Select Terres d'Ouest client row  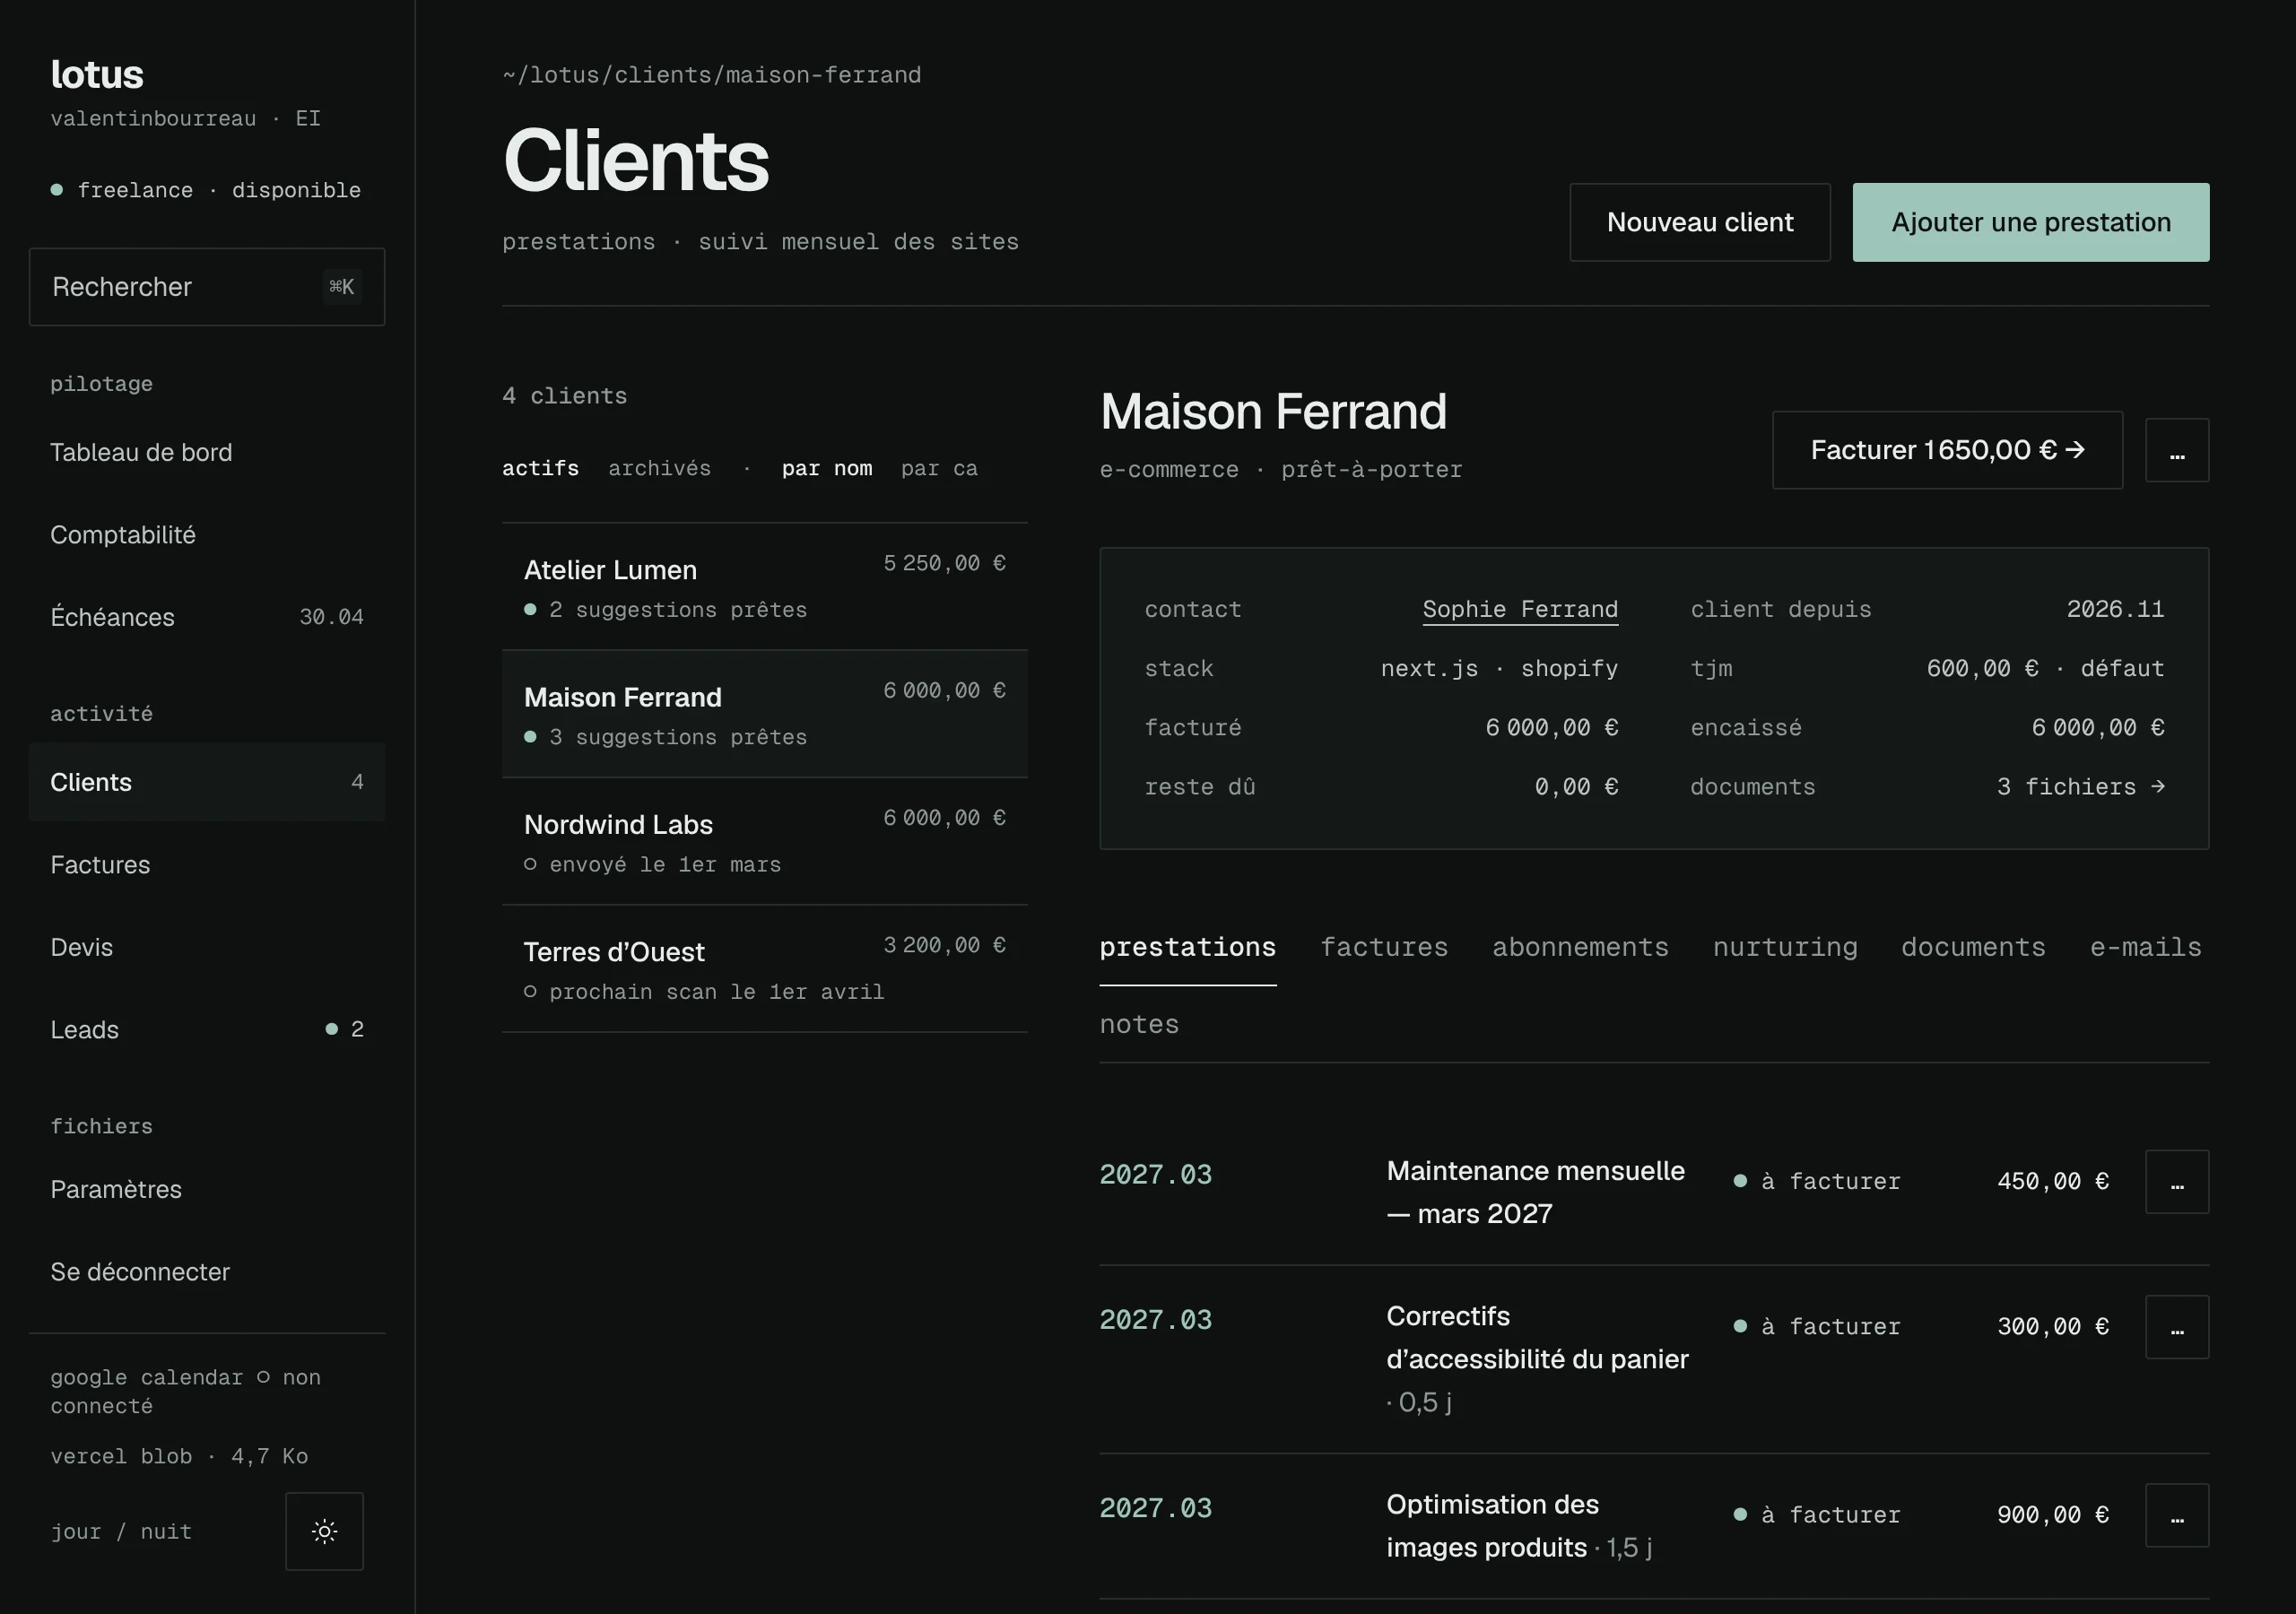pyautogui.click(x=765, y=969)
